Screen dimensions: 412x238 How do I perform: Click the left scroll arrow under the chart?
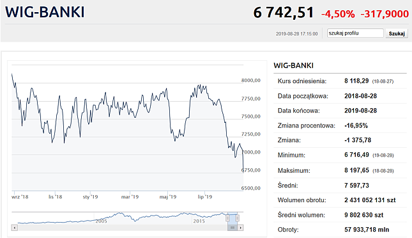click(15, 228)
